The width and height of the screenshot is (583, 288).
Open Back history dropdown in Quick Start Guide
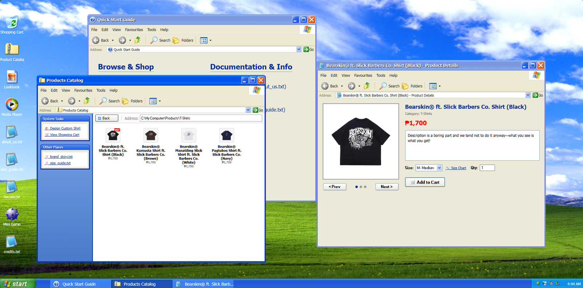click(x=113, y=40)
